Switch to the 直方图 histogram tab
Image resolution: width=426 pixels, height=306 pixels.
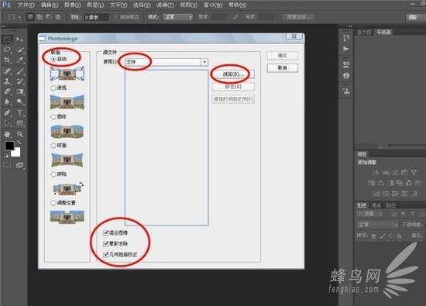364,33
